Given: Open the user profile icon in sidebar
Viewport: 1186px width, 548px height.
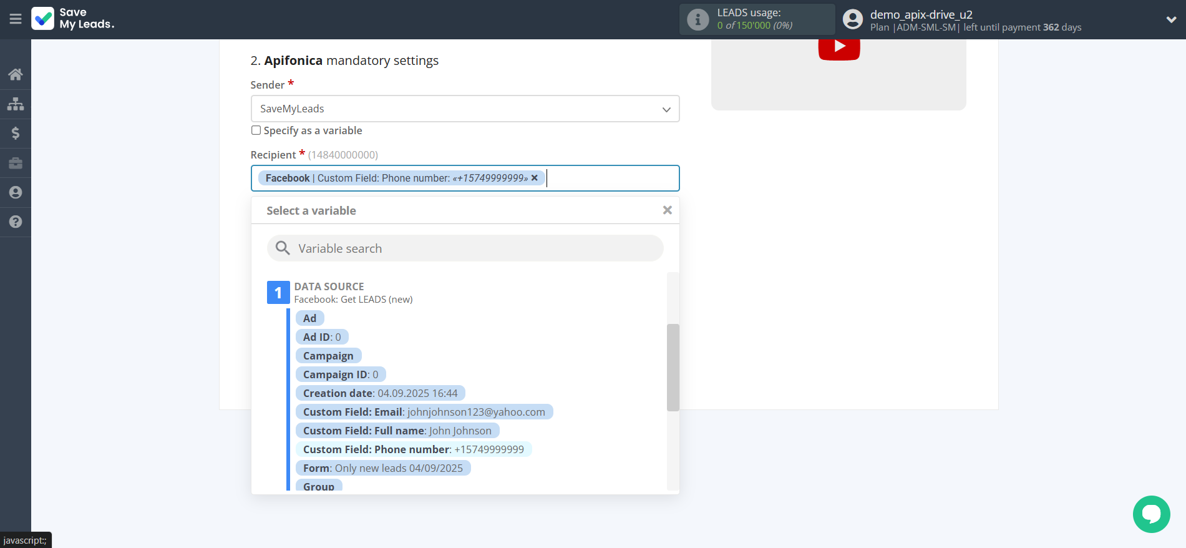Looking at the screenshot, I should click(16, 192).
